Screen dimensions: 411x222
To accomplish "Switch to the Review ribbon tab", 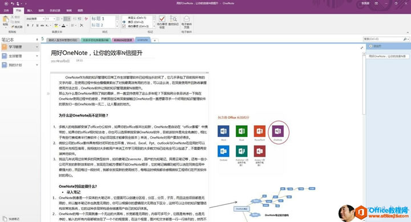I will [69, 10].
